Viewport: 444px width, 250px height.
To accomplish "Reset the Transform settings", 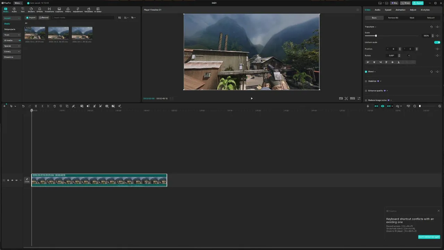I will (432, 27).
